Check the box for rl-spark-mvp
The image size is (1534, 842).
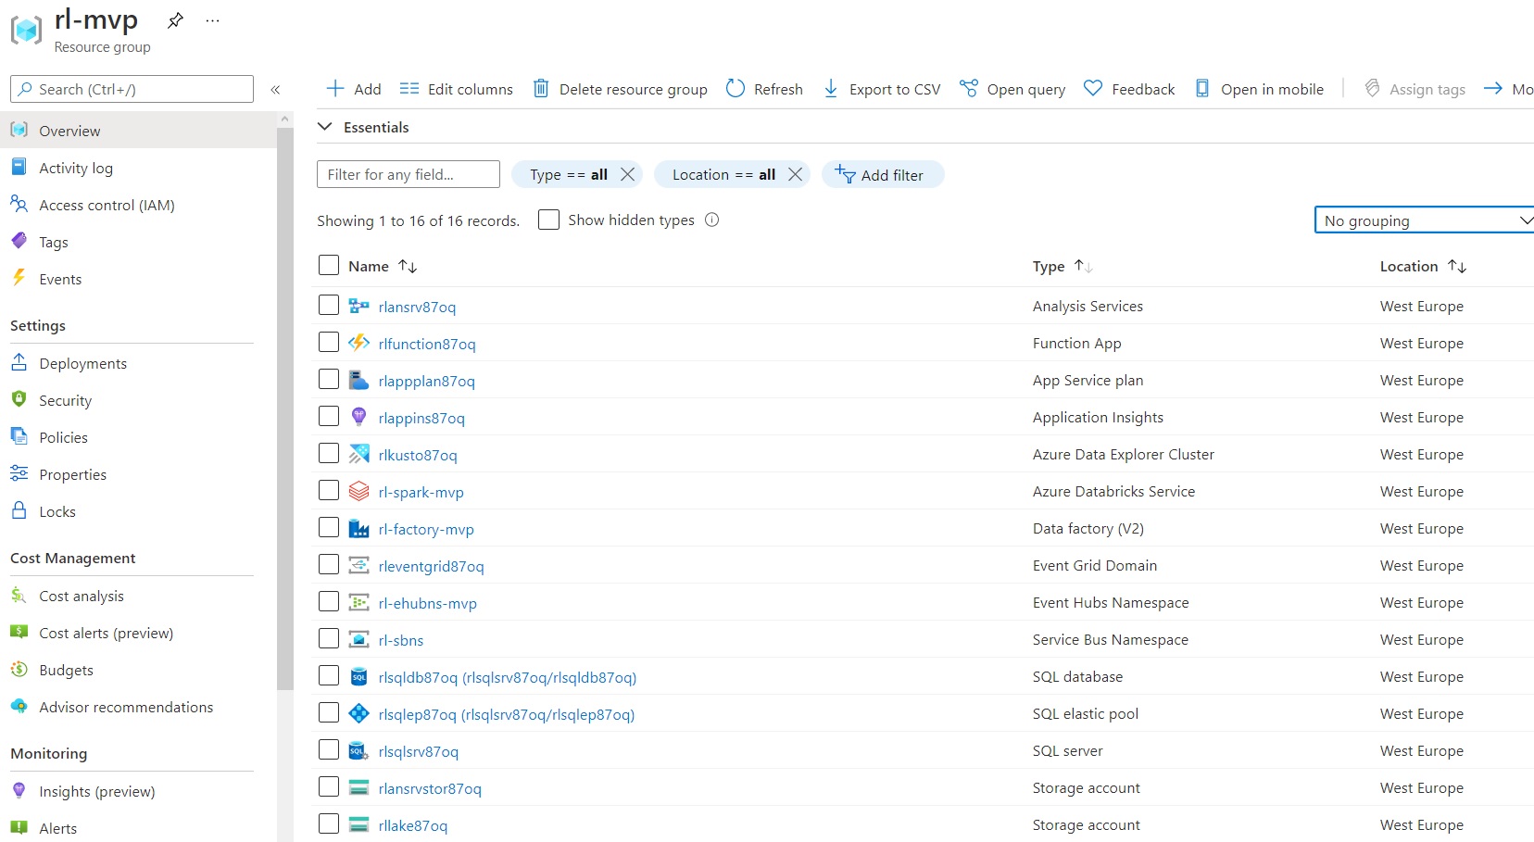(x=329, y=490)
